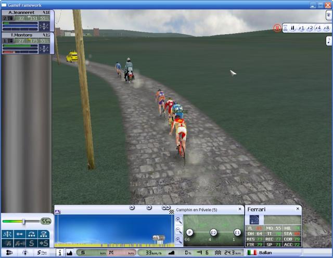
Task: Click the red stop race icon
Action: click(x=277, y=28)
